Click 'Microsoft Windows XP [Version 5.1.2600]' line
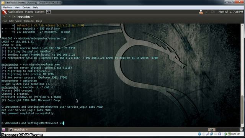The image size is (245, 138). tap(31, 97)
